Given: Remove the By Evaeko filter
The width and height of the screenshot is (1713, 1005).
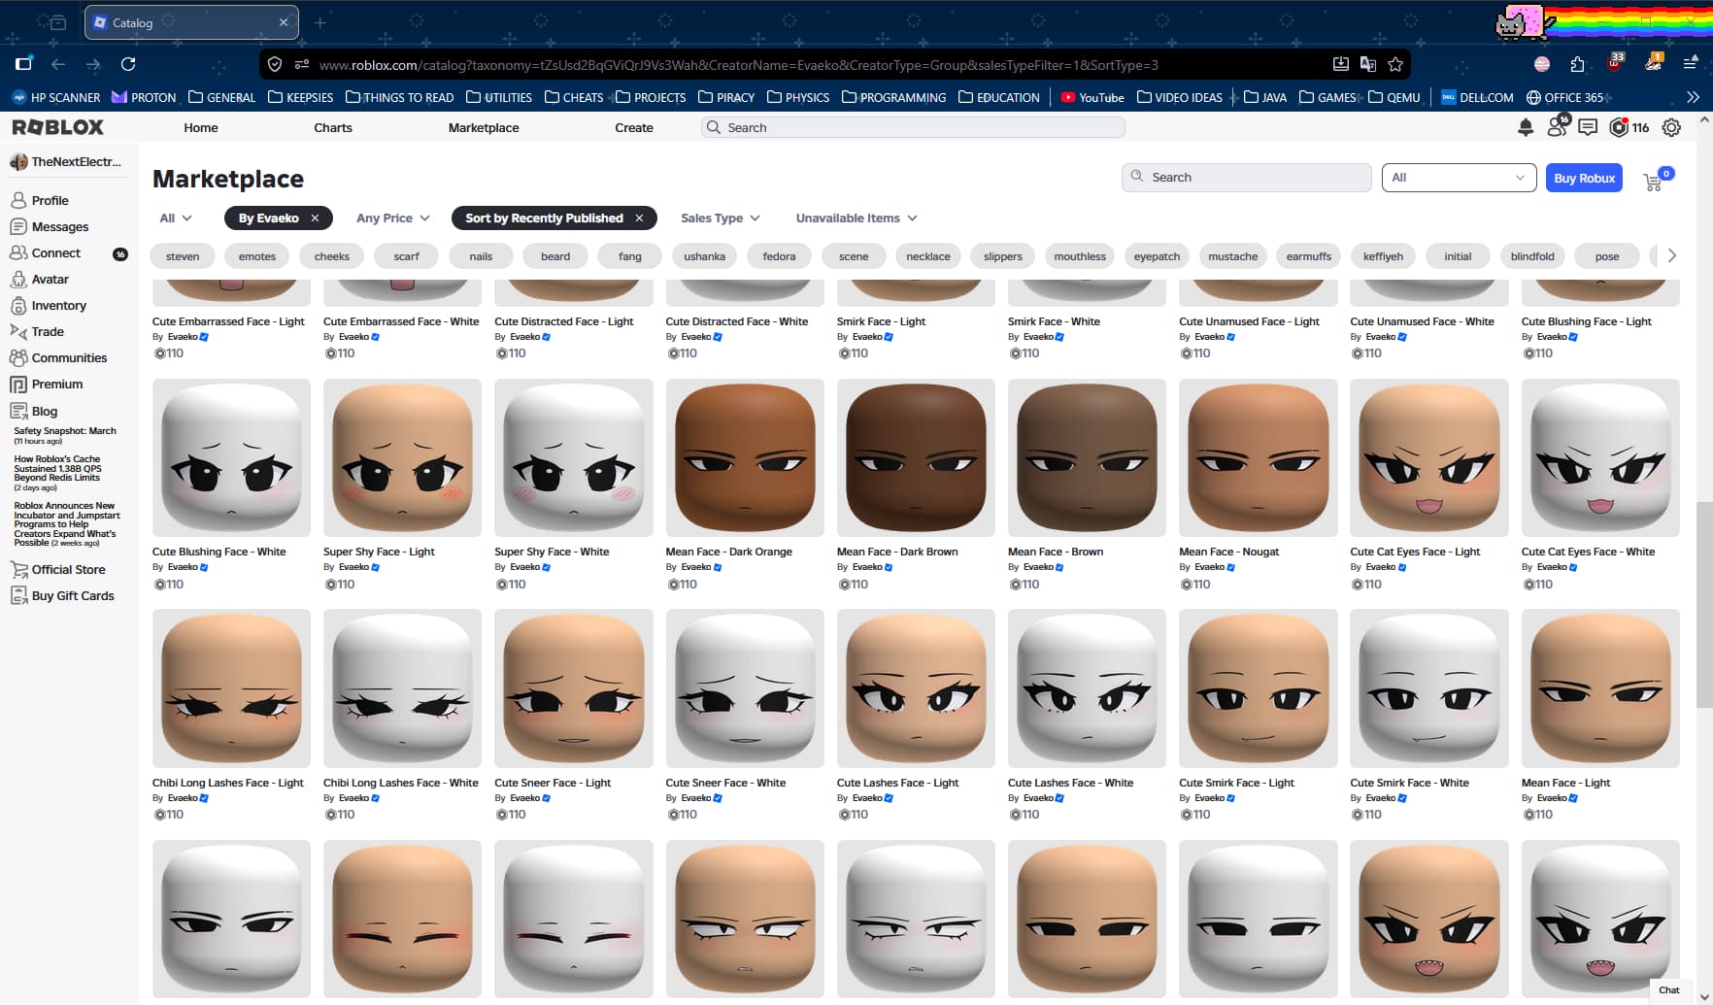Looking at the screenshot, I should (x=315, y=218).
